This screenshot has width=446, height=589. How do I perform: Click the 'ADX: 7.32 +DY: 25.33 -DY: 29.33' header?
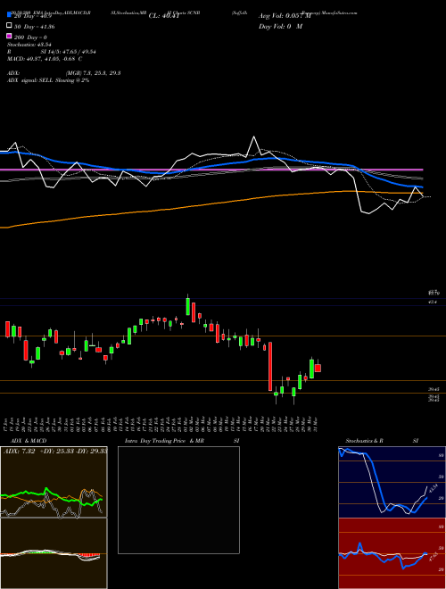(x=55, y=452)
